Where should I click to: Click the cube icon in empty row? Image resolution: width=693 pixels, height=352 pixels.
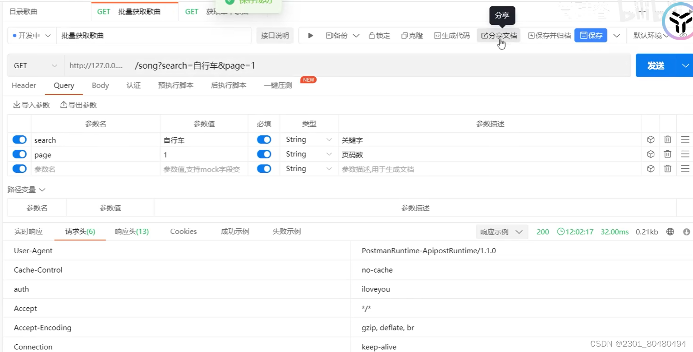point(651,169)
